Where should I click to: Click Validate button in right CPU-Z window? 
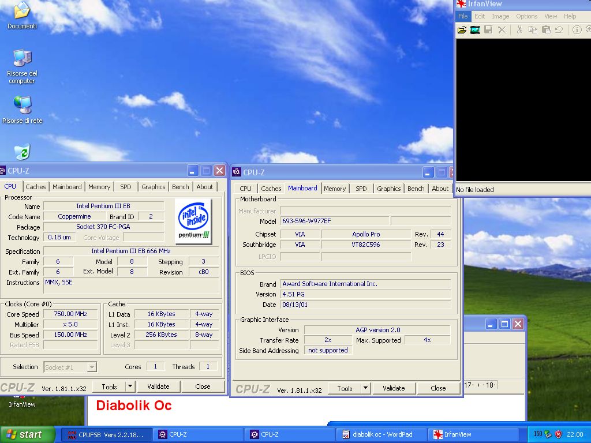point(394,388)
